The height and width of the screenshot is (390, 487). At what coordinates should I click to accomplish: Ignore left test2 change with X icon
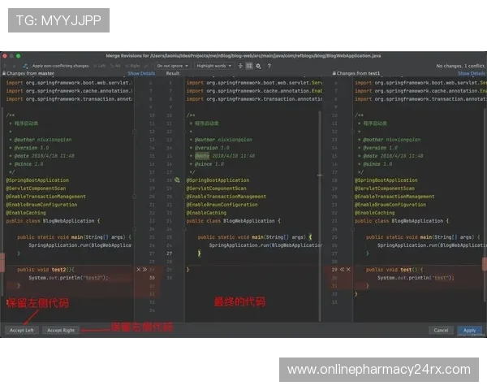point(139,269)
